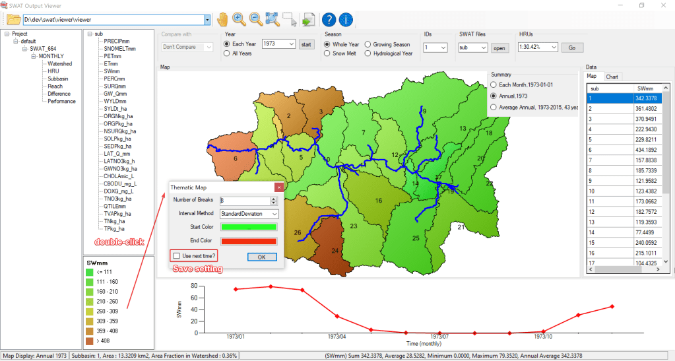Select Each Year radio button
This screenshot has width=675, height=361.
pos(227,44)
